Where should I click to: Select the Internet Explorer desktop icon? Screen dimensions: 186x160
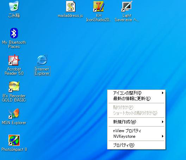click(42, 60)
